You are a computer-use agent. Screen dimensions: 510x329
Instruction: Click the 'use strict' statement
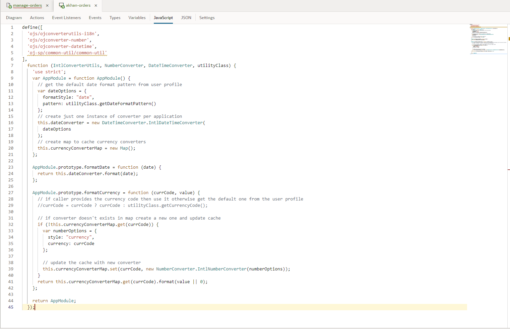click(x=49, y=72)
